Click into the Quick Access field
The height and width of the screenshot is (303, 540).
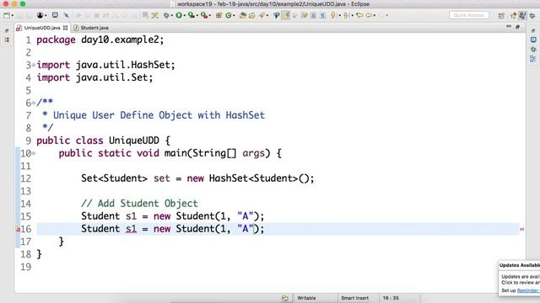(x=469, y=15)
